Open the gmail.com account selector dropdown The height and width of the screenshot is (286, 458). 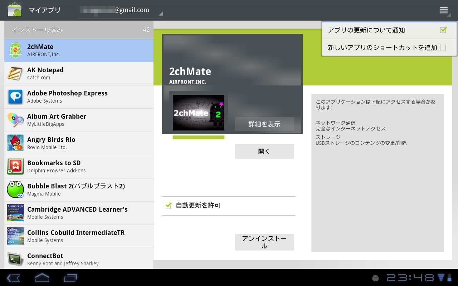[120, 10]
